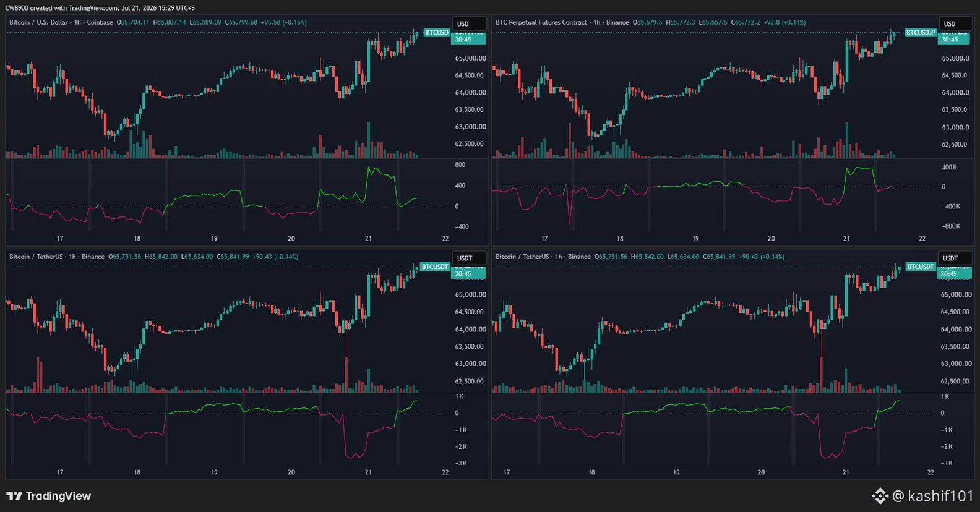Click date label 21 on Perpetual Futures time axis

(x=846, y=239)
